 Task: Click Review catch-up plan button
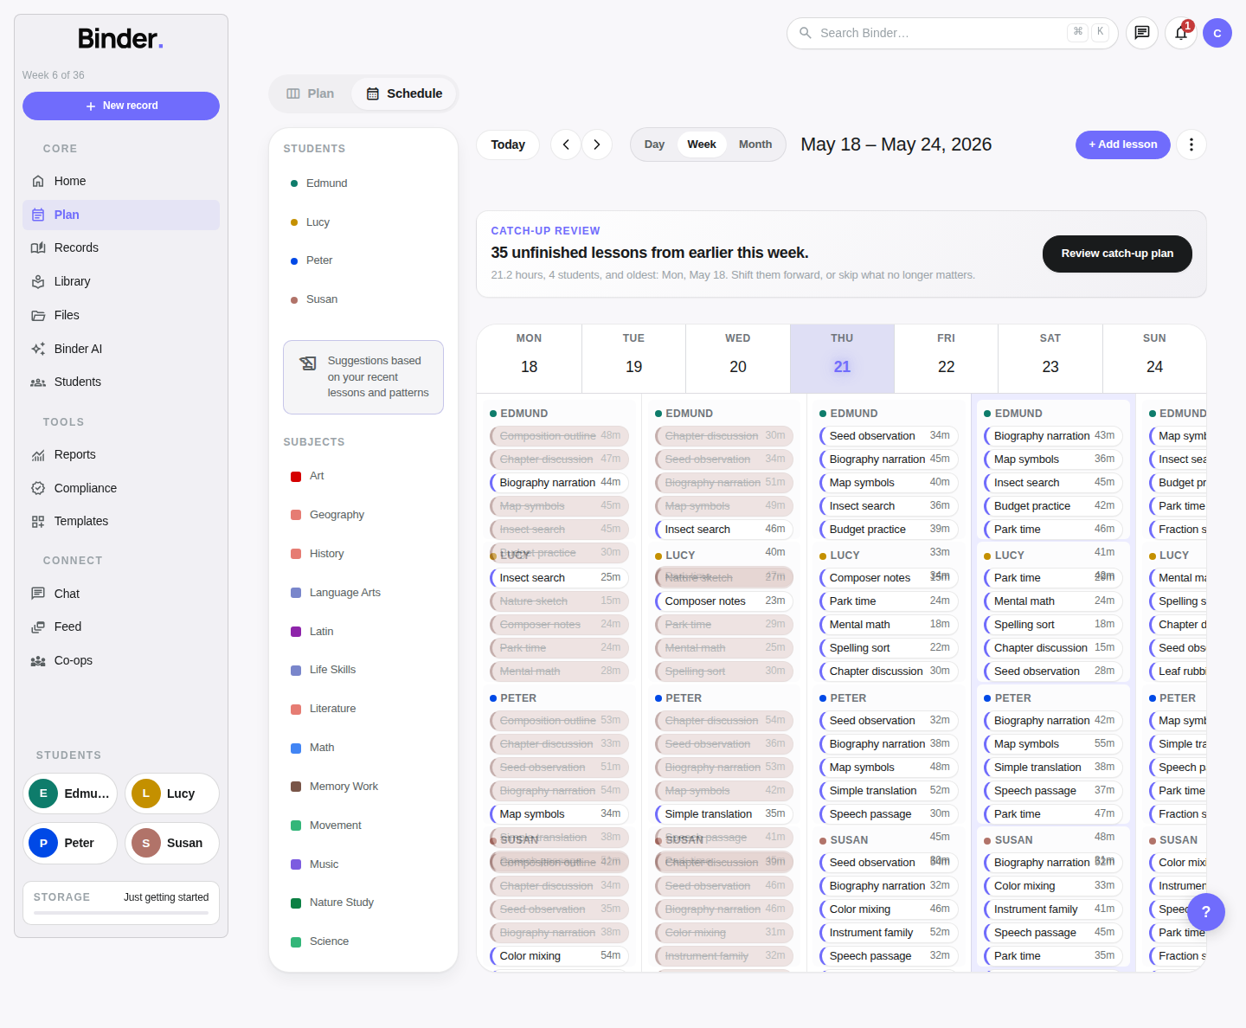pyautogui.click(x=1117, y=254)
